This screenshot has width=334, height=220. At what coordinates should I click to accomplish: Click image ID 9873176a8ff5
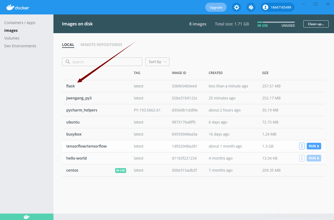tap(184, 122)
